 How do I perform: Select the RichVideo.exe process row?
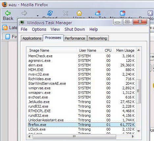[82, 79]
